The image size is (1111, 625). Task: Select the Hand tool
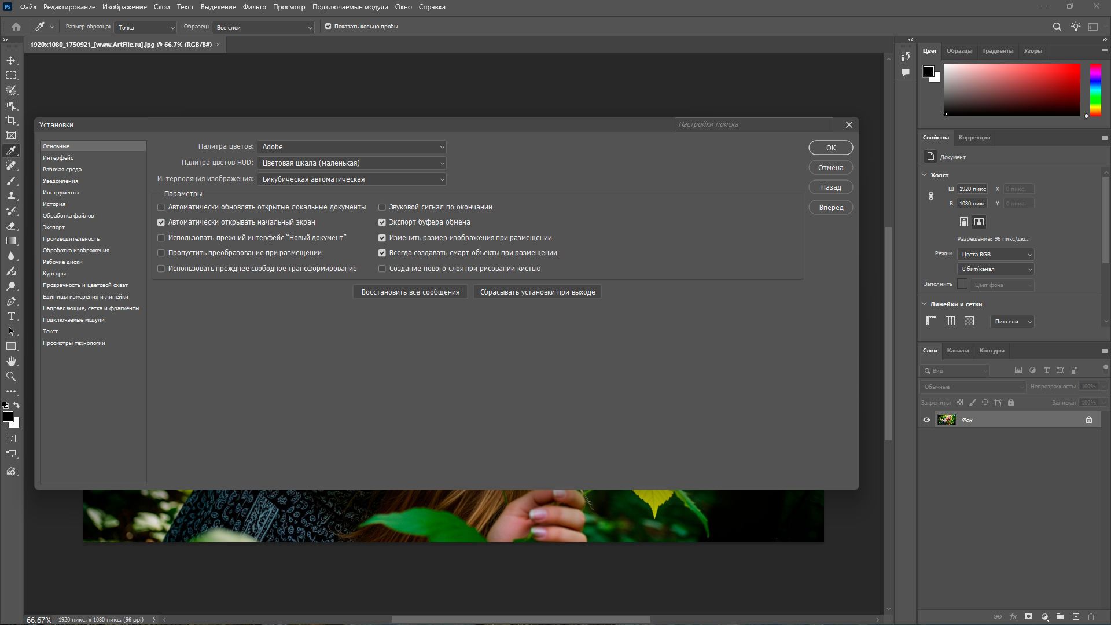(x=11, y=361)
